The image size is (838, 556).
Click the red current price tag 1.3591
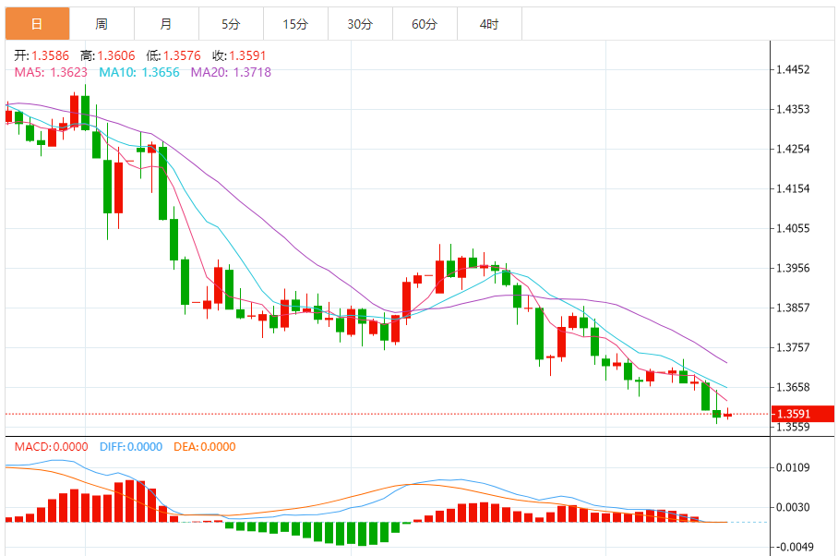[803, 414]
